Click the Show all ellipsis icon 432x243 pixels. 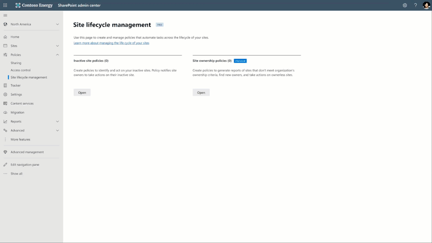pos(5,173)
